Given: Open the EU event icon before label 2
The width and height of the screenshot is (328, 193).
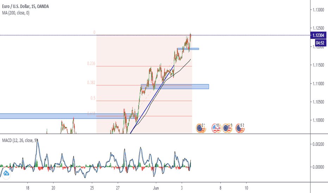Looking at the screenshot, I should (x=200, y=128).
